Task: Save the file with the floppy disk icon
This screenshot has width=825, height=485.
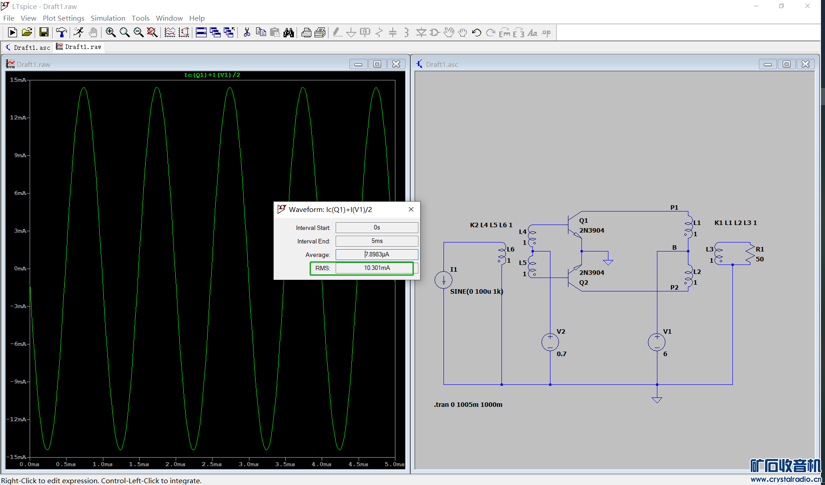Action: point(44,32)
